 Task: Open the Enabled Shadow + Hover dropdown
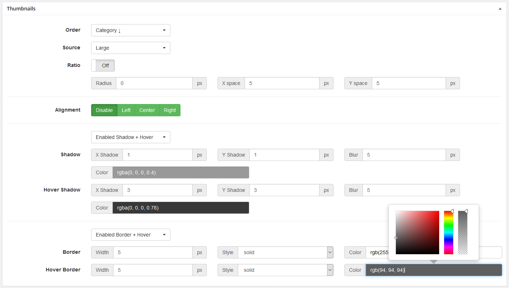pos(130,137)
